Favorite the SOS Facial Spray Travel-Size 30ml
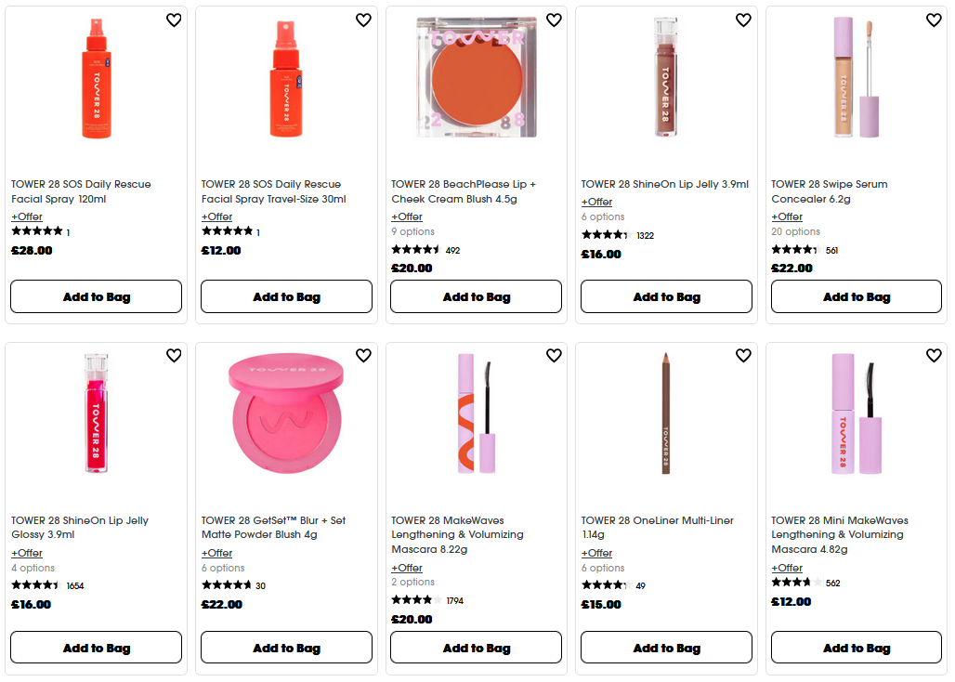 [363, 20]
